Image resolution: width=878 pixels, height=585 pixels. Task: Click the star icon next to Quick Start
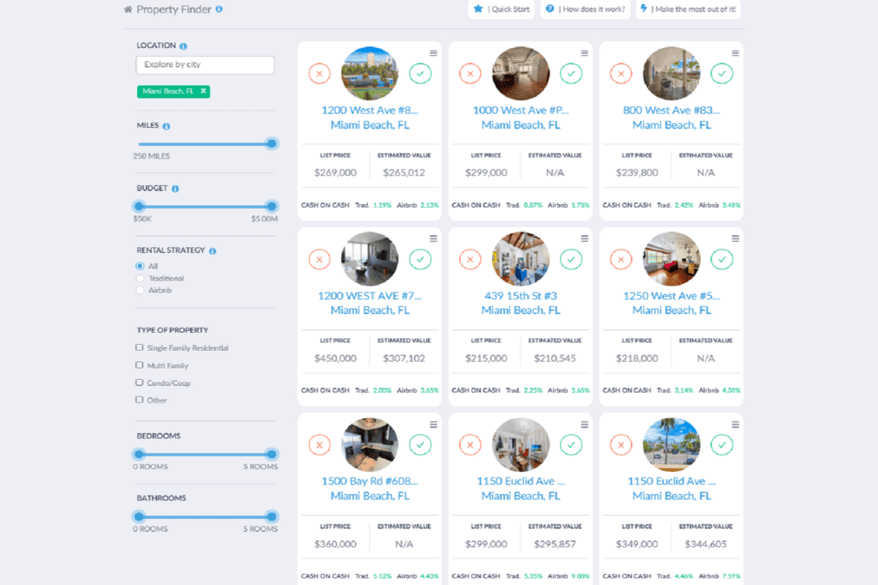[x=479, y=9]
